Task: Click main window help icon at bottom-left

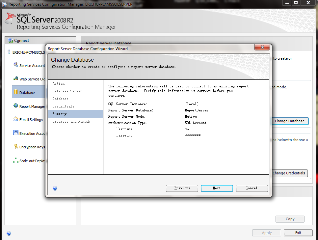Action: [9, 233]
